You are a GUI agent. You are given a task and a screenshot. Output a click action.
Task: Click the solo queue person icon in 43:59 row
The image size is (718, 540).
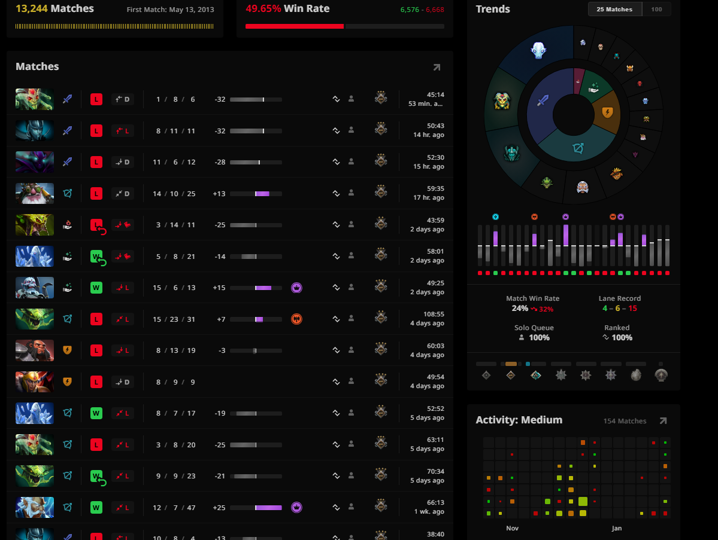click(352, 224)
